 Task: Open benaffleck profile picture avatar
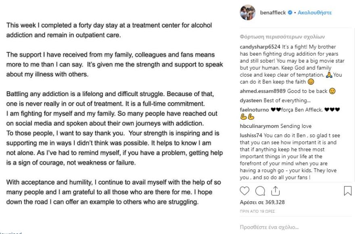[x=248, y=13]
